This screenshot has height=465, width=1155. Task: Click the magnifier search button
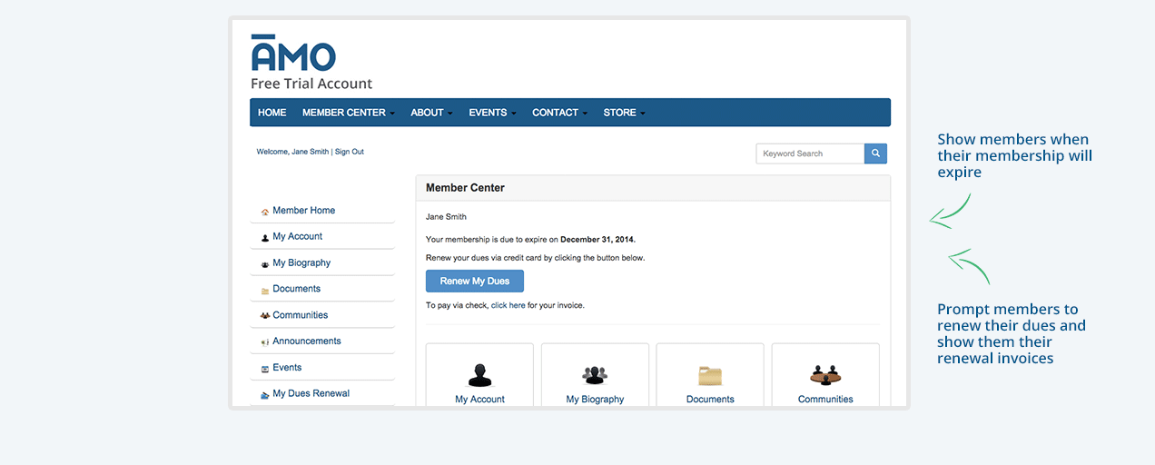[875, 153]
